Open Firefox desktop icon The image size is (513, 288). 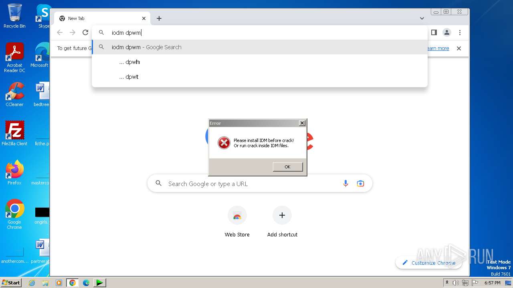point(14,173)
